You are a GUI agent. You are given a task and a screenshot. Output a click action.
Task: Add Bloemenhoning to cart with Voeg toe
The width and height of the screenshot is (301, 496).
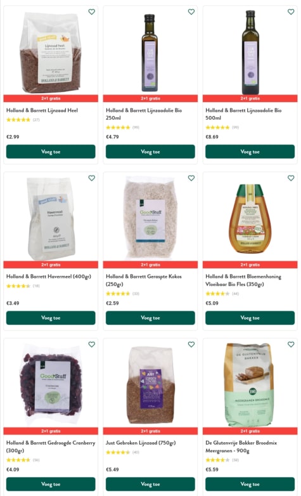pos(250,318)
